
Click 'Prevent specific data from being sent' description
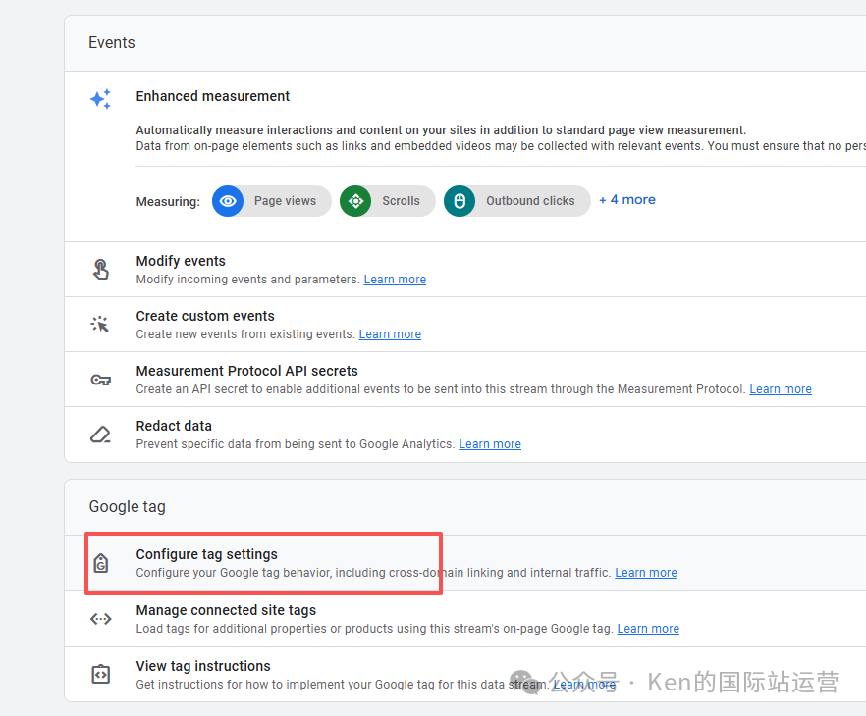coord(296,444)
